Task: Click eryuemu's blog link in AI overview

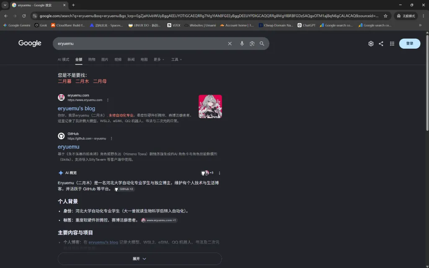Action: click(x=103, y=242)
